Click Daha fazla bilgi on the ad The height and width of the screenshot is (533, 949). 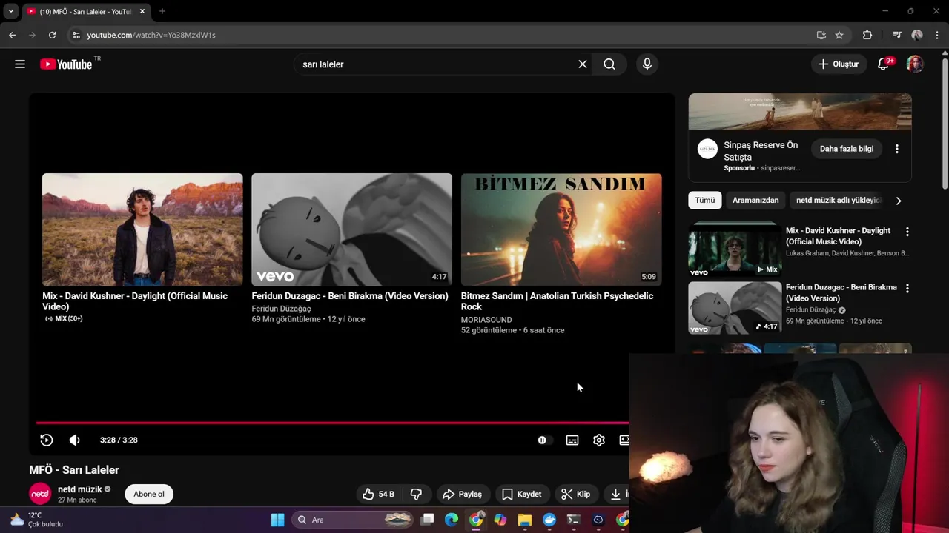tap(847, 149)
